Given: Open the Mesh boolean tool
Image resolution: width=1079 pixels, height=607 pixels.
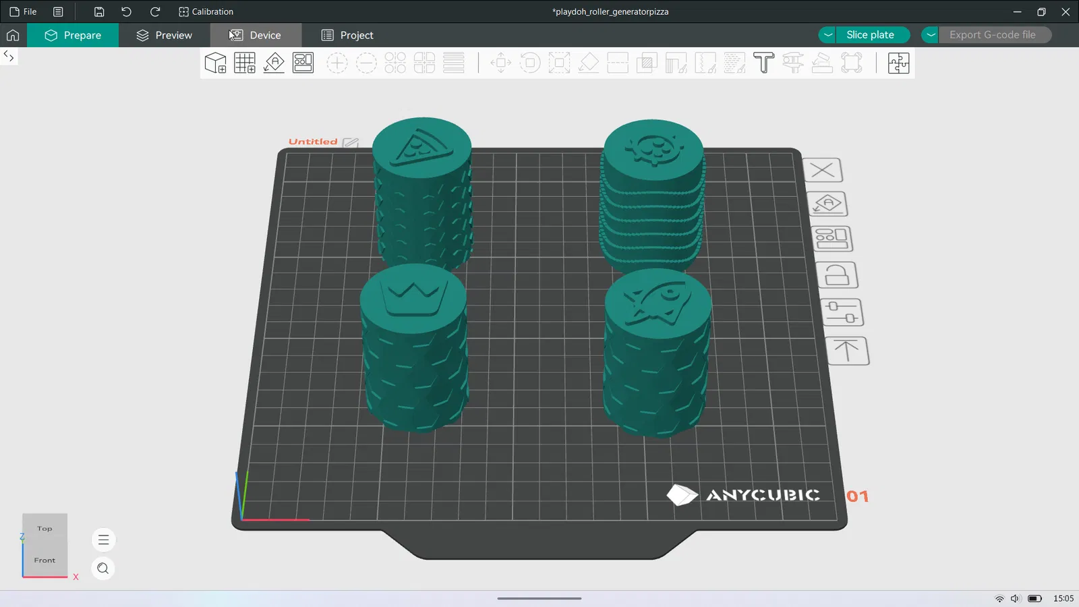Looking at the screenshot, I should point(647,63).
